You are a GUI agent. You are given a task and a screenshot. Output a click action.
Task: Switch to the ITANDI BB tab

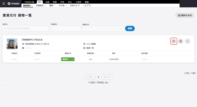point(29,2)
